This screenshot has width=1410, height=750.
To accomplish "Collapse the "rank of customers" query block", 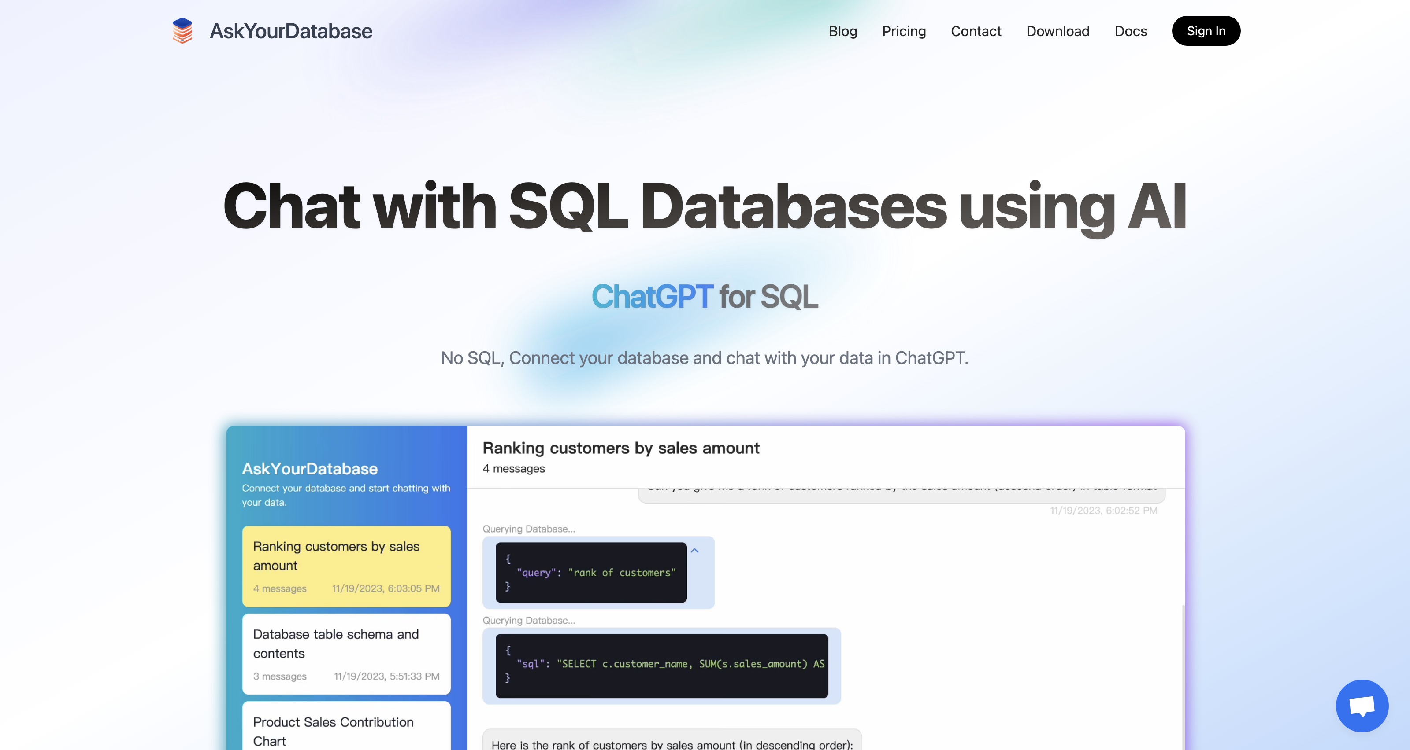I will (x=694, y=551).
